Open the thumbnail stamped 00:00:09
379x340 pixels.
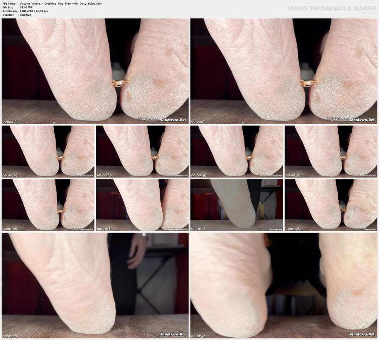pyautogui.click(x=95, y=71)
